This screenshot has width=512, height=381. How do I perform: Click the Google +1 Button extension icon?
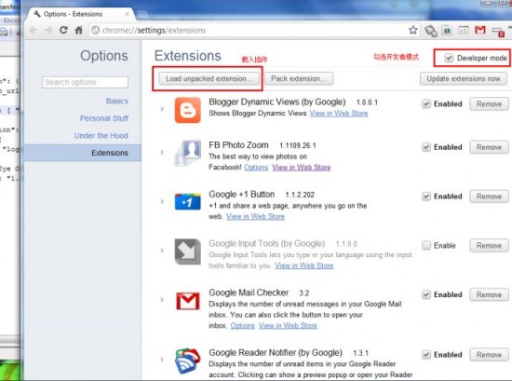188,201
